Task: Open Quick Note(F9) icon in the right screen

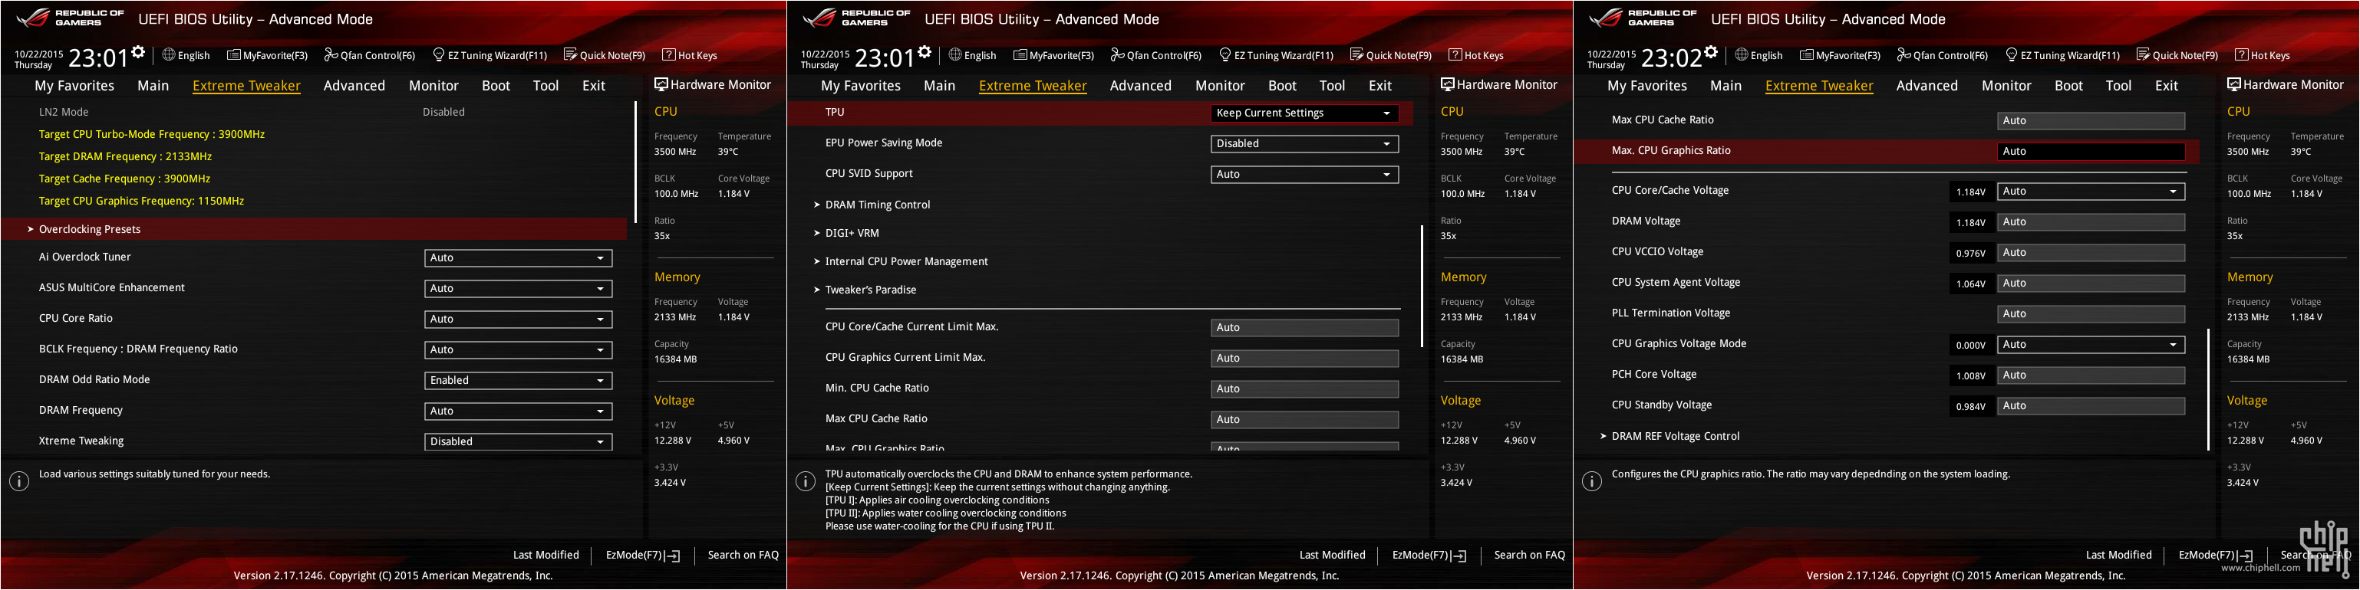Action: coord(2143,55)
